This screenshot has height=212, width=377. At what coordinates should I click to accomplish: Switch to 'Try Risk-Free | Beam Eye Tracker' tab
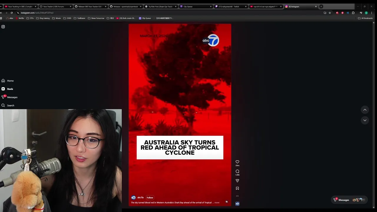[x=161, y=6]
